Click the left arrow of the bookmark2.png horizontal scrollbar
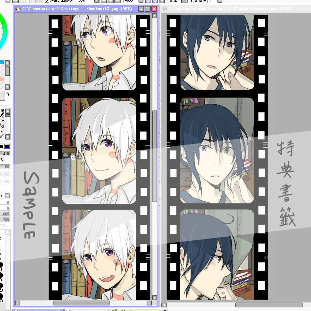The height and width of the screenshot is (311, 311). 18,303
